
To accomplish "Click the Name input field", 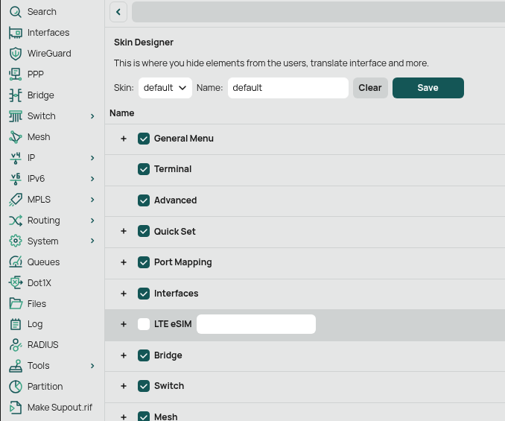I will (288, 88).
